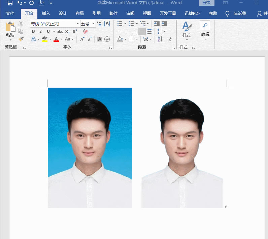Click the 登录 sign-in button
This screenshot has width=268, height=239.
207,3
